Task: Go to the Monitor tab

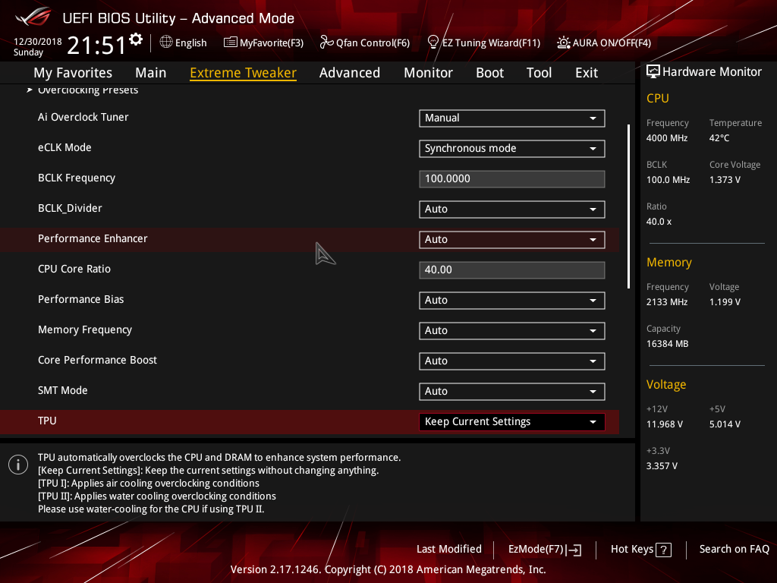Action: coord(428,73)
